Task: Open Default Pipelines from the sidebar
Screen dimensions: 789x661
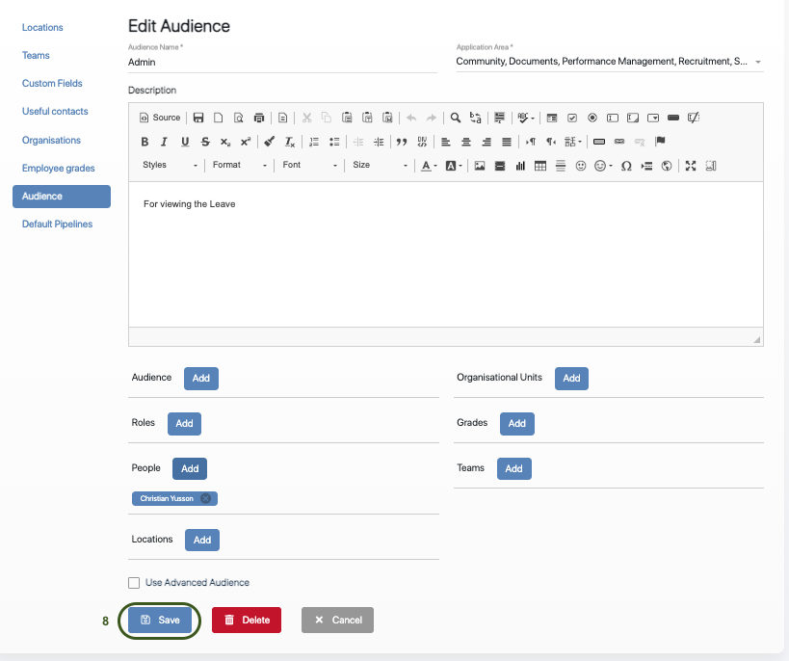Action: 58,225
